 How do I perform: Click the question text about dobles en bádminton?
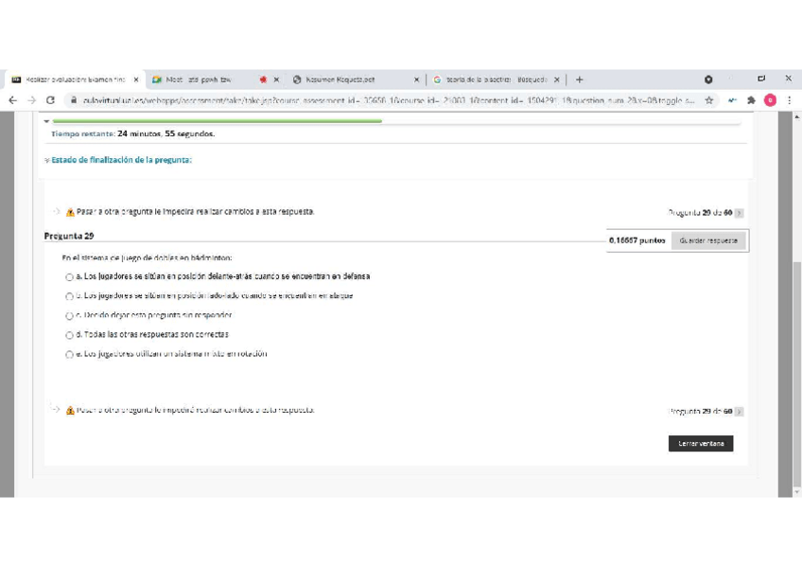[147, 257]
